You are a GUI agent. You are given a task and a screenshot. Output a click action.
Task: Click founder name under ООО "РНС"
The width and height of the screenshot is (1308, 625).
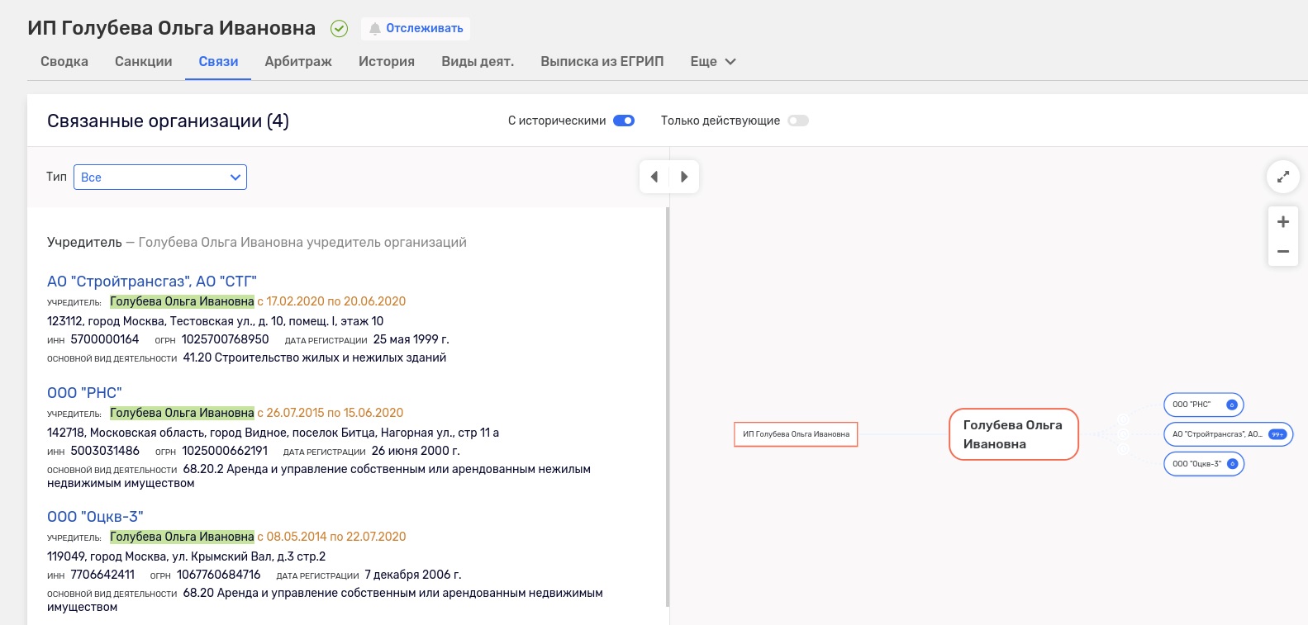pos(182,413)
